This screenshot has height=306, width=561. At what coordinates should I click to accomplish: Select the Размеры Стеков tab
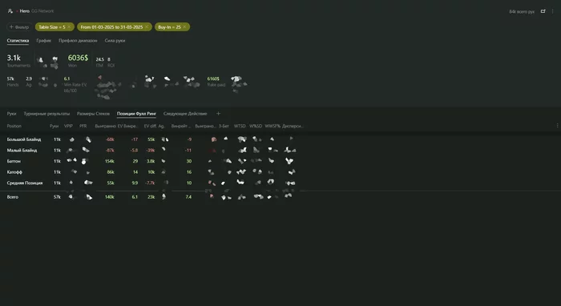[93, 114]
